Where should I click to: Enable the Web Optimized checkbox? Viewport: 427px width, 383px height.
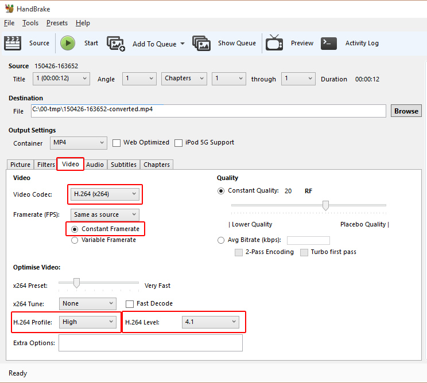tap(117, 143)
